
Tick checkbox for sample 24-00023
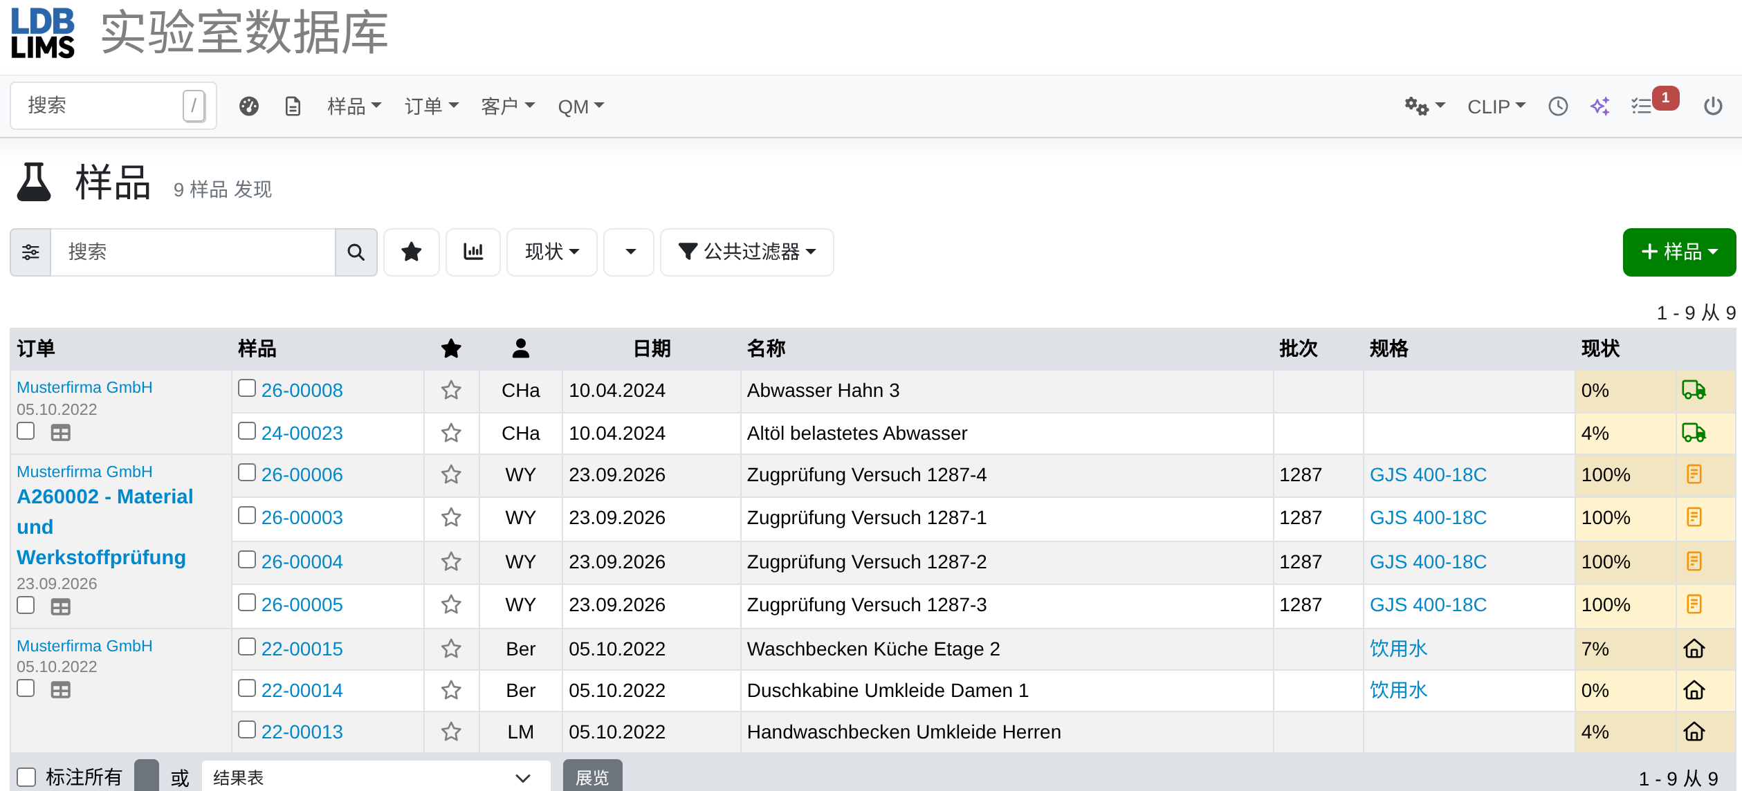247,431
